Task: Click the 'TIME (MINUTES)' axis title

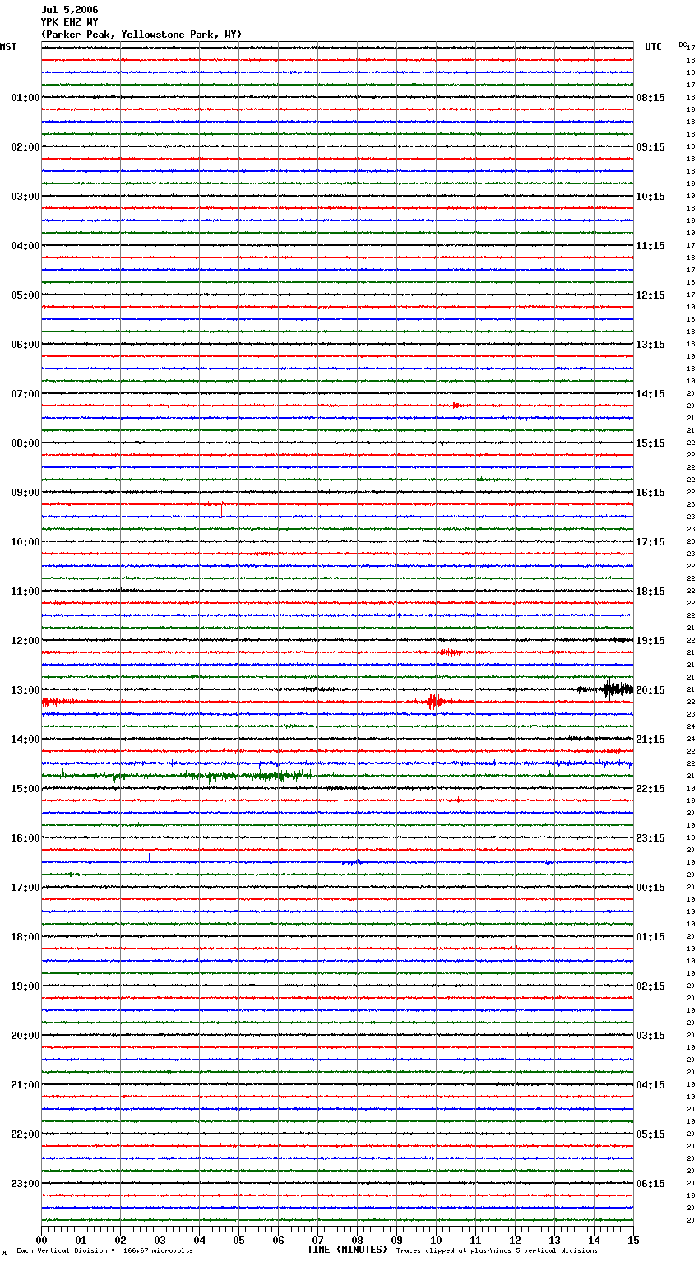Action: (x=347, y=1250)
